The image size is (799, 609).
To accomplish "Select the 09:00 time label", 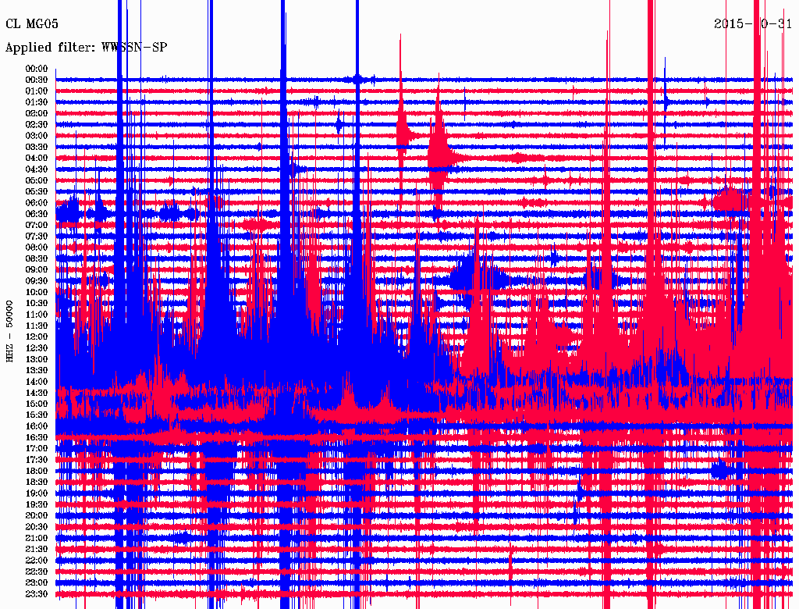I will [37, 270].
